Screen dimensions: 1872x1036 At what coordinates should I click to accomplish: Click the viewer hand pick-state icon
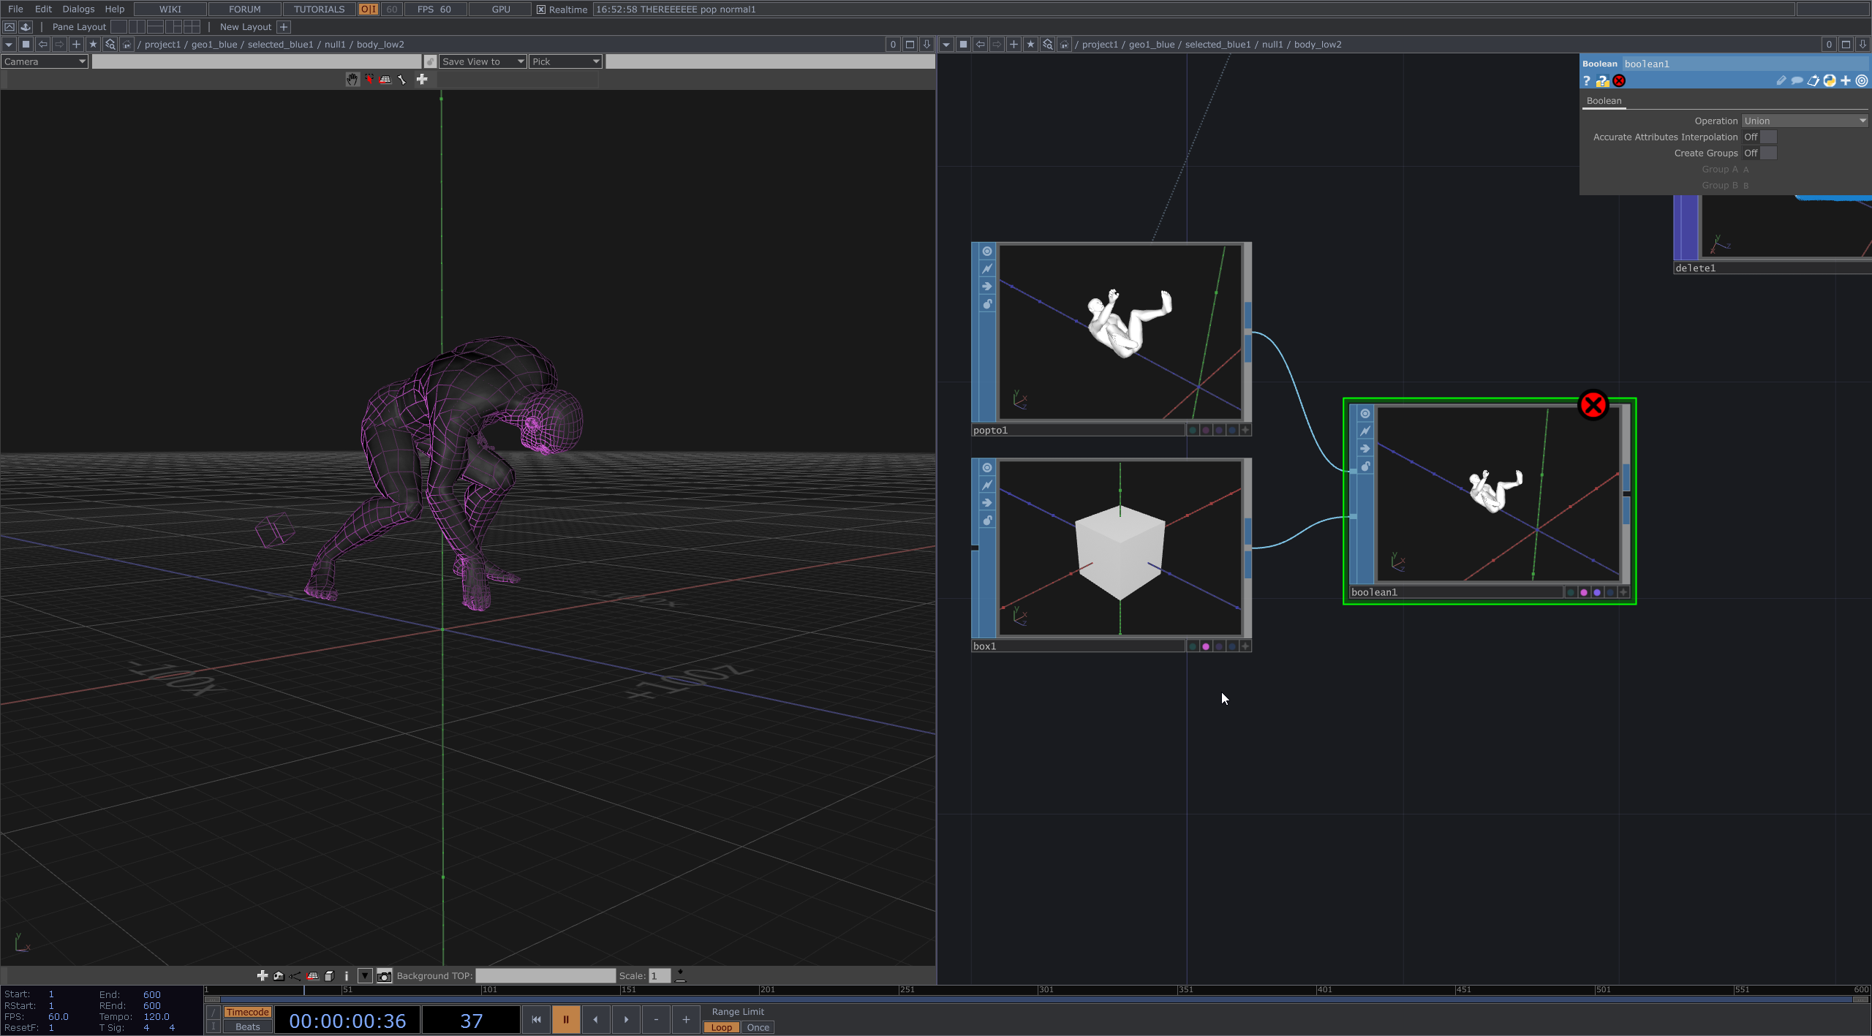coord(352,80)
